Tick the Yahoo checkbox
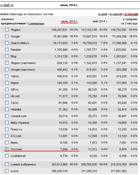This screenshot has width=140, height=175. pos(7,76)
